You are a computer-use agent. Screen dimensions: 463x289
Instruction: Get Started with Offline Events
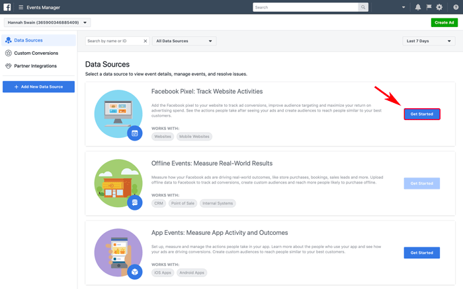click(422, 183)
